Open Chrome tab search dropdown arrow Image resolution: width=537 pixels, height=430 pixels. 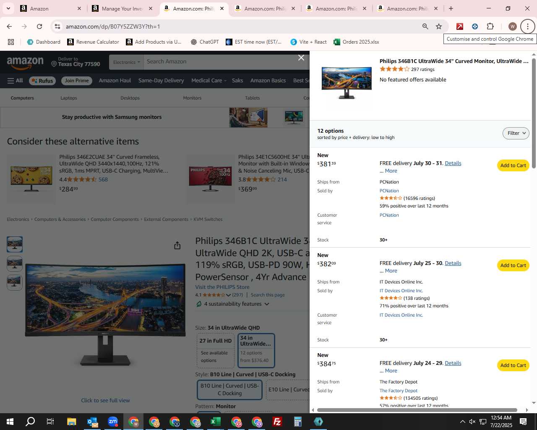point(8,8)
